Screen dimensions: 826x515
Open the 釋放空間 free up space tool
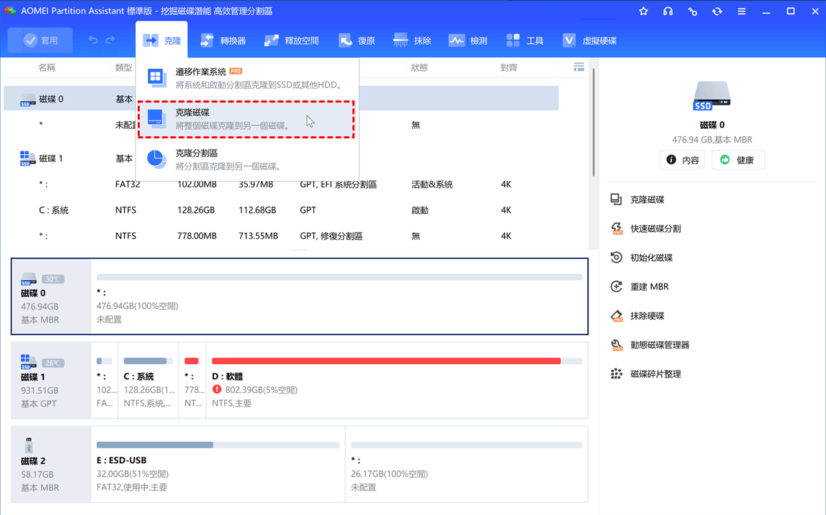pos(292,41)
